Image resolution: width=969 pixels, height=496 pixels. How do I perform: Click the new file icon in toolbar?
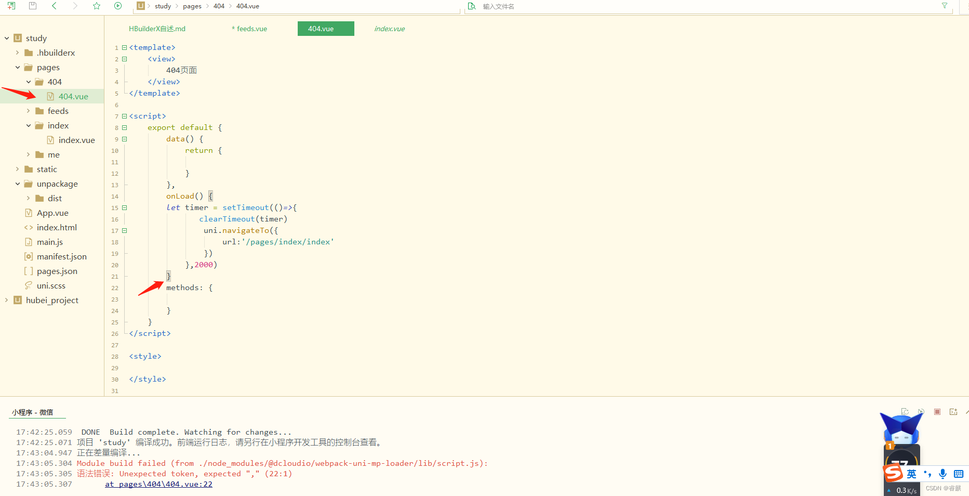[11, 6]
